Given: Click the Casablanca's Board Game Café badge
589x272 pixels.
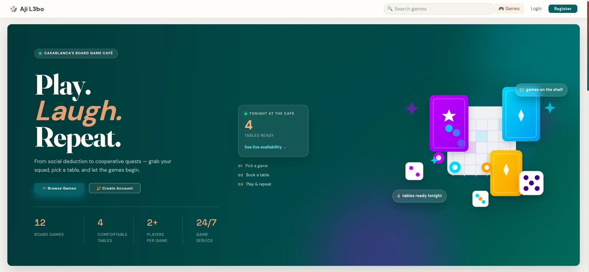Looking at the screenshot, I should (76, 53).
